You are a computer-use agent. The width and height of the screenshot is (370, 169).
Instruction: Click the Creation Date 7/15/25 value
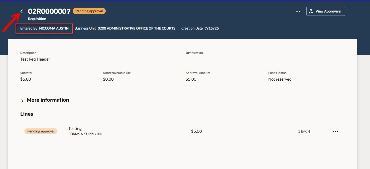pyautogui.click(x=212, y=28)
